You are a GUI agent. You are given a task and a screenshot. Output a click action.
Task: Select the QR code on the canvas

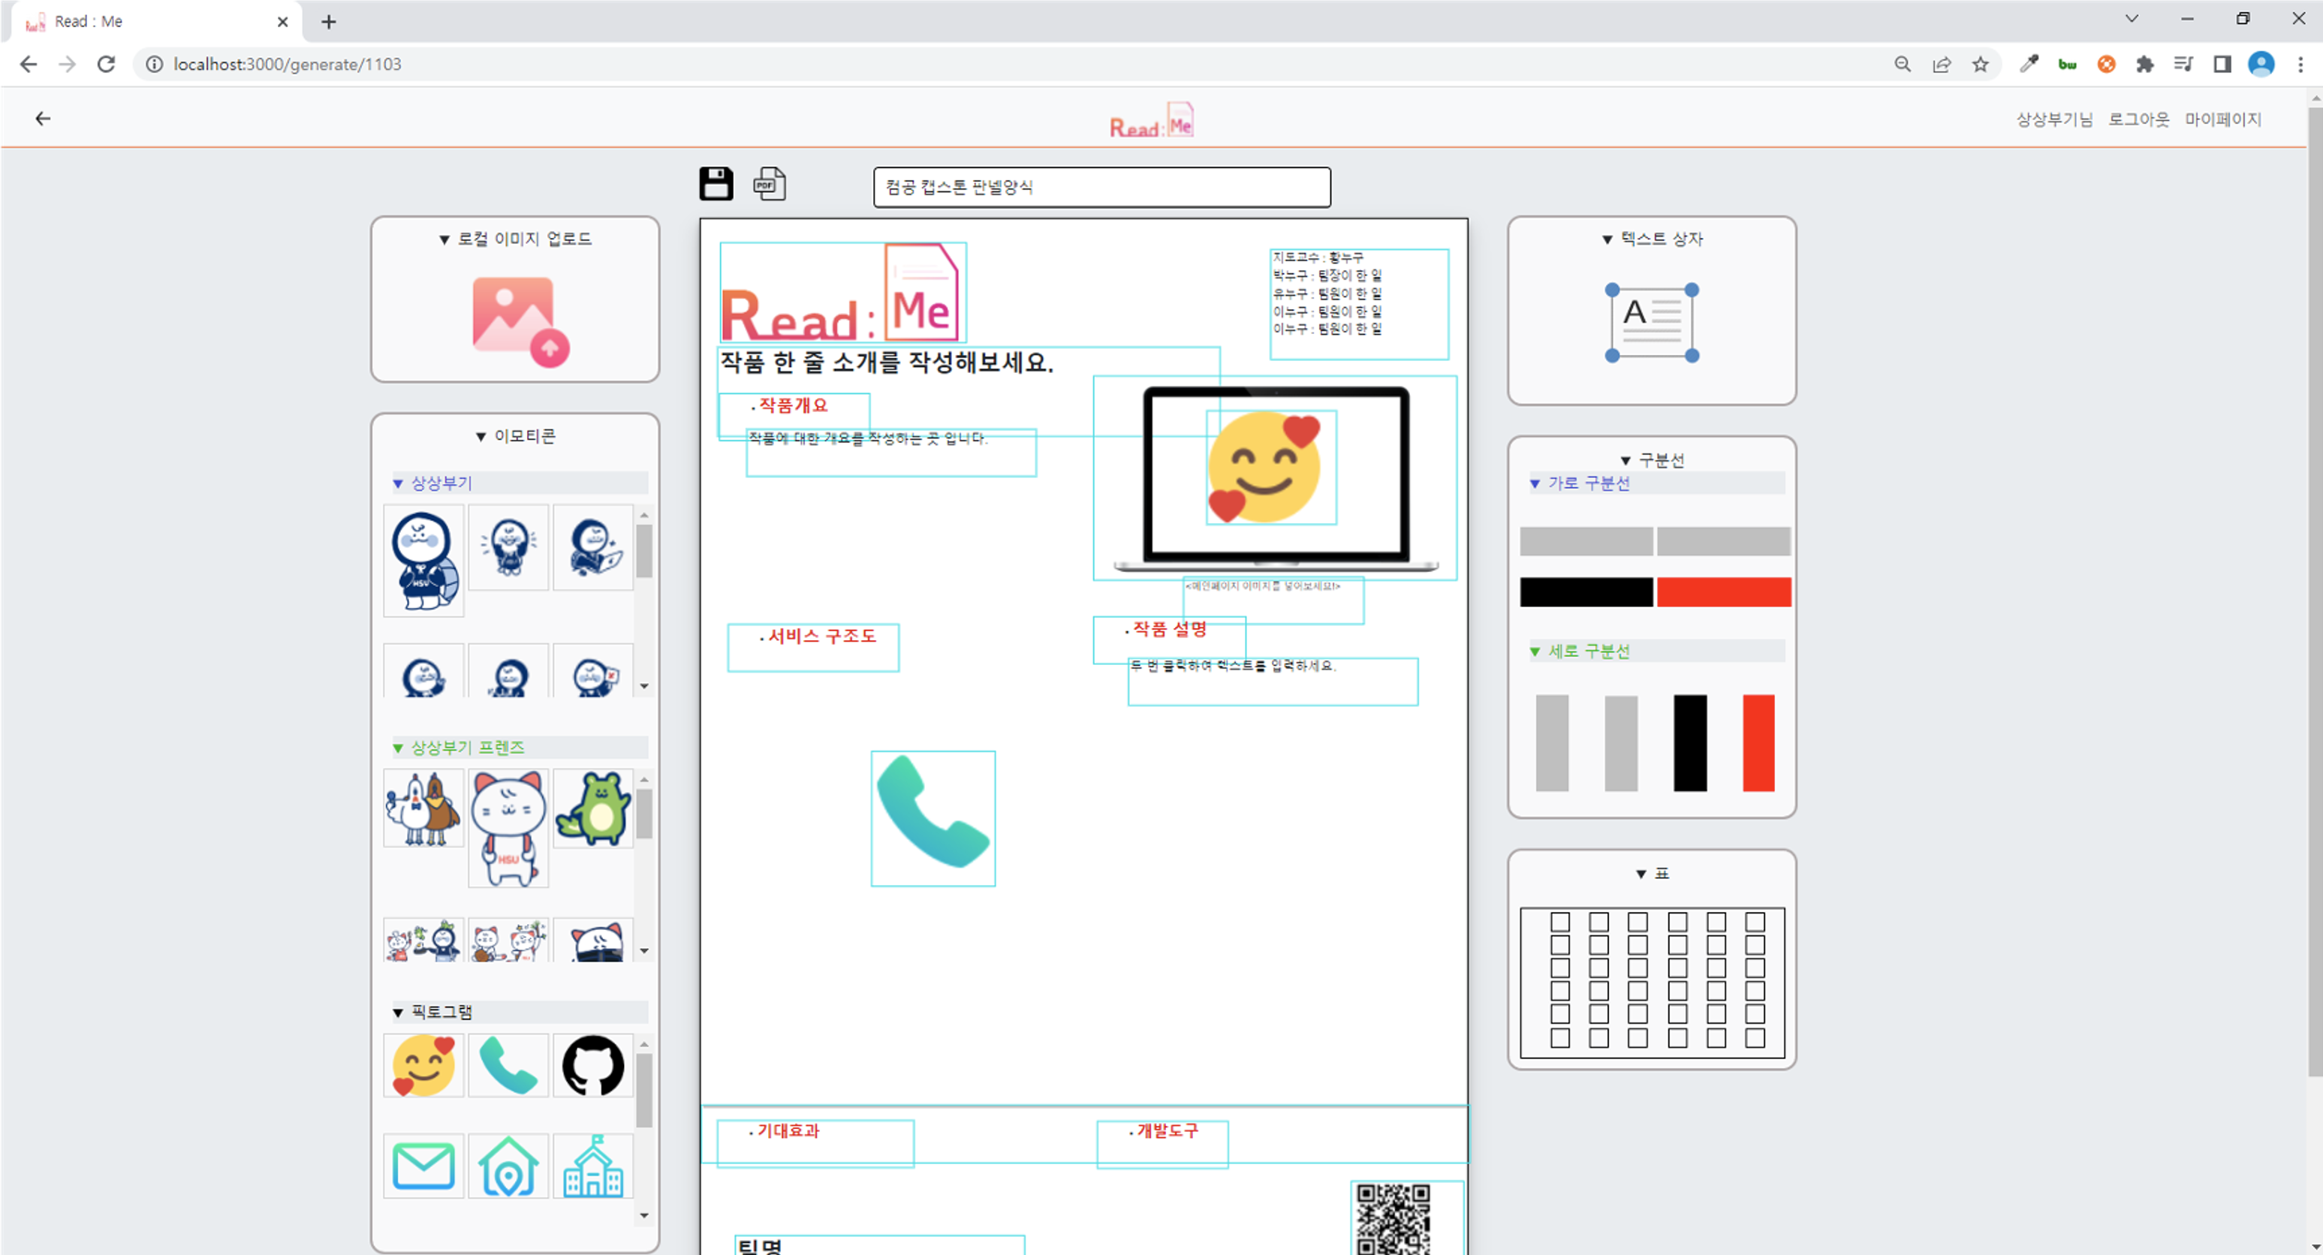tap(1393, 1218)
